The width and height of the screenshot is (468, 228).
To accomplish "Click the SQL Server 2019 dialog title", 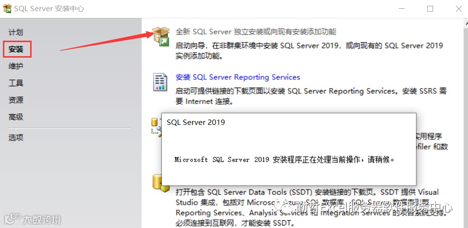I will point(196,122).
